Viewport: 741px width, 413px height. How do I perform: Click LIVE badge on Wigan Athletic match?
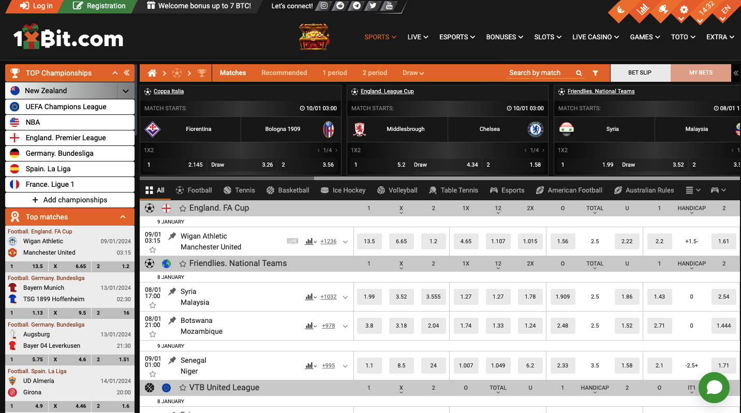(x=293, y=241)
